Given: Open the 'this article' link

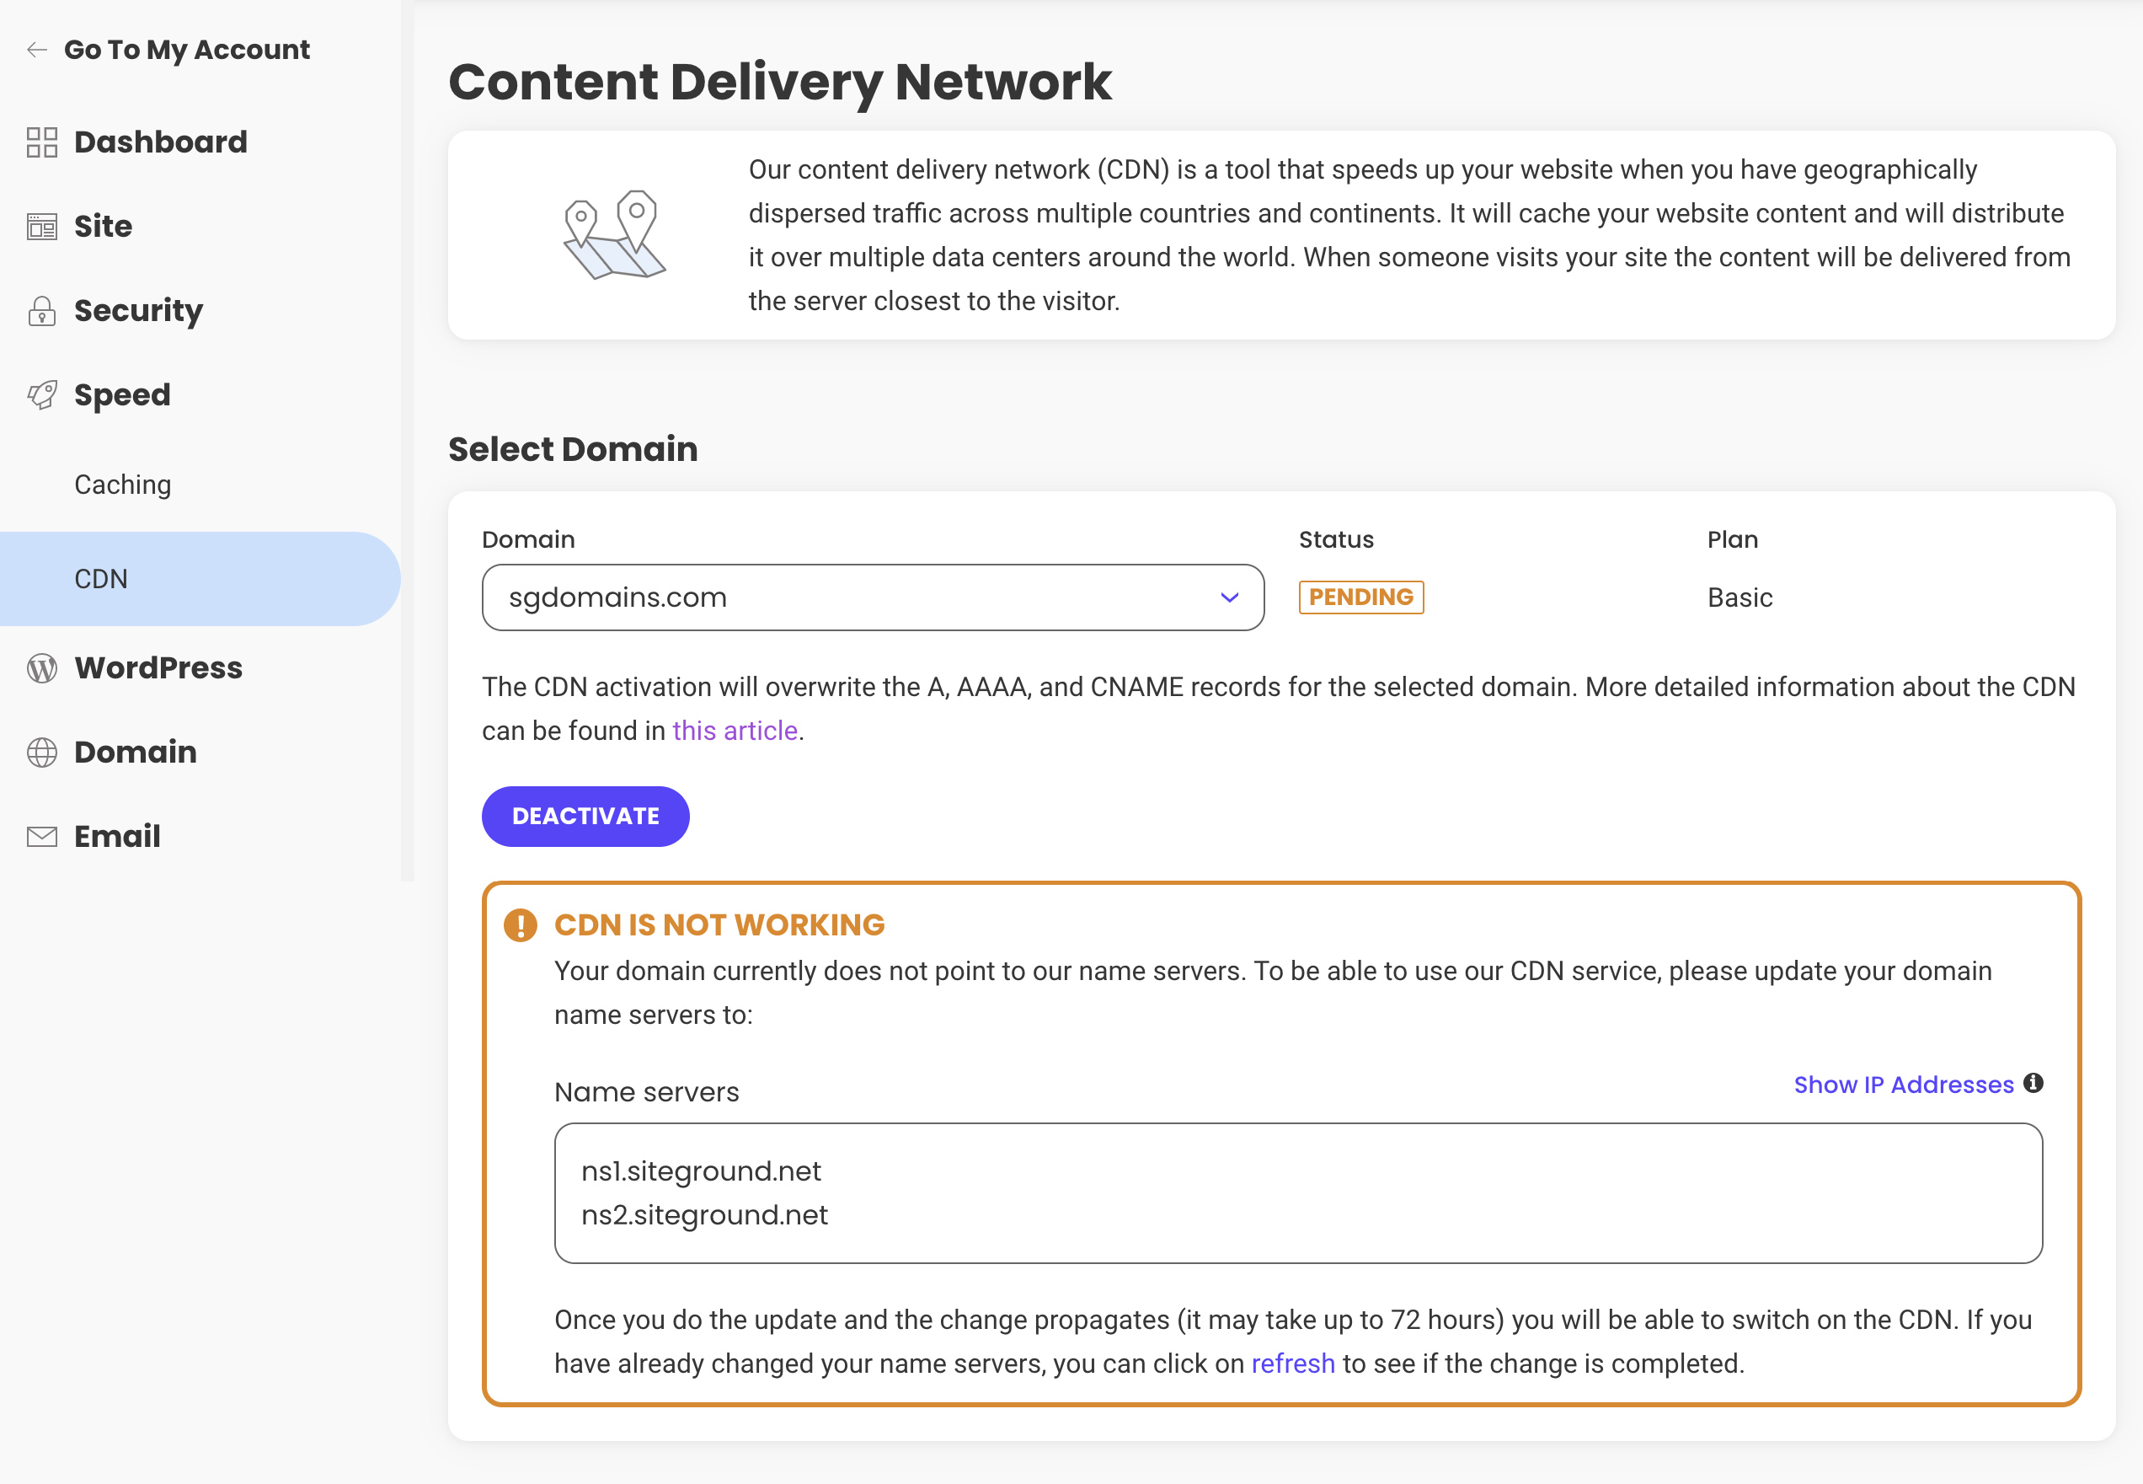Looking at the screenshot, I should pyautogui.click(x=735, y=731).
